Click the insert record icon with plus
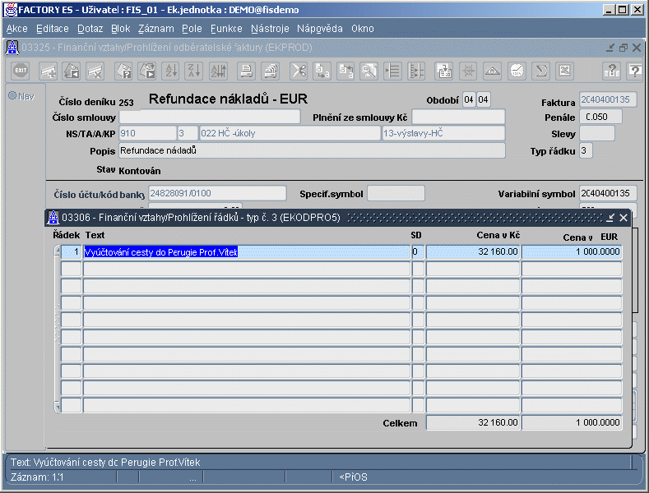 48,71
